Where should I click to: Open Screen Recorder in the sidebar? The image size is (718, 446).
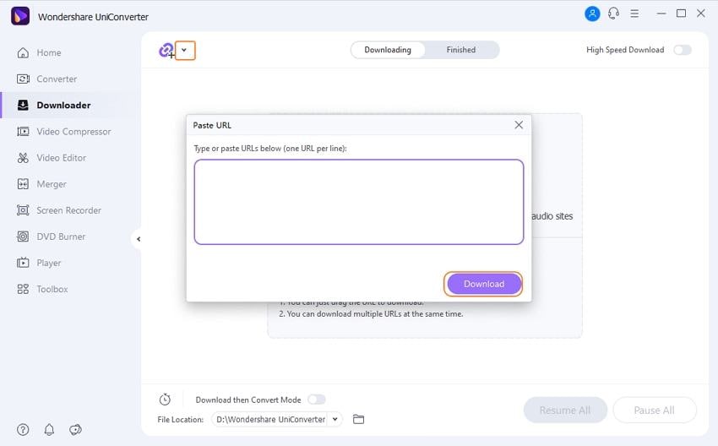point(69,210)
